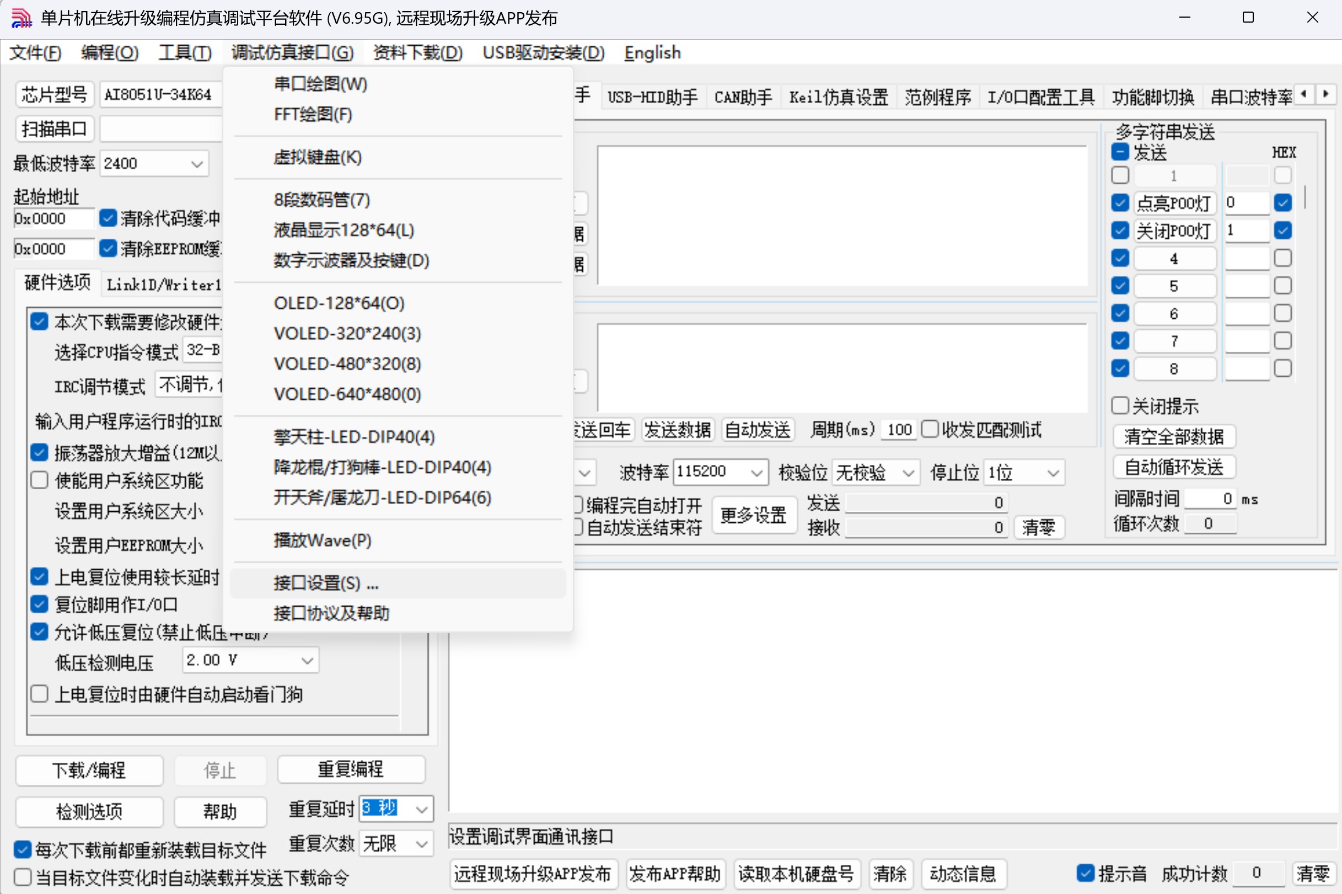Open OLED-128*64(O) menu item

(339, 303)
